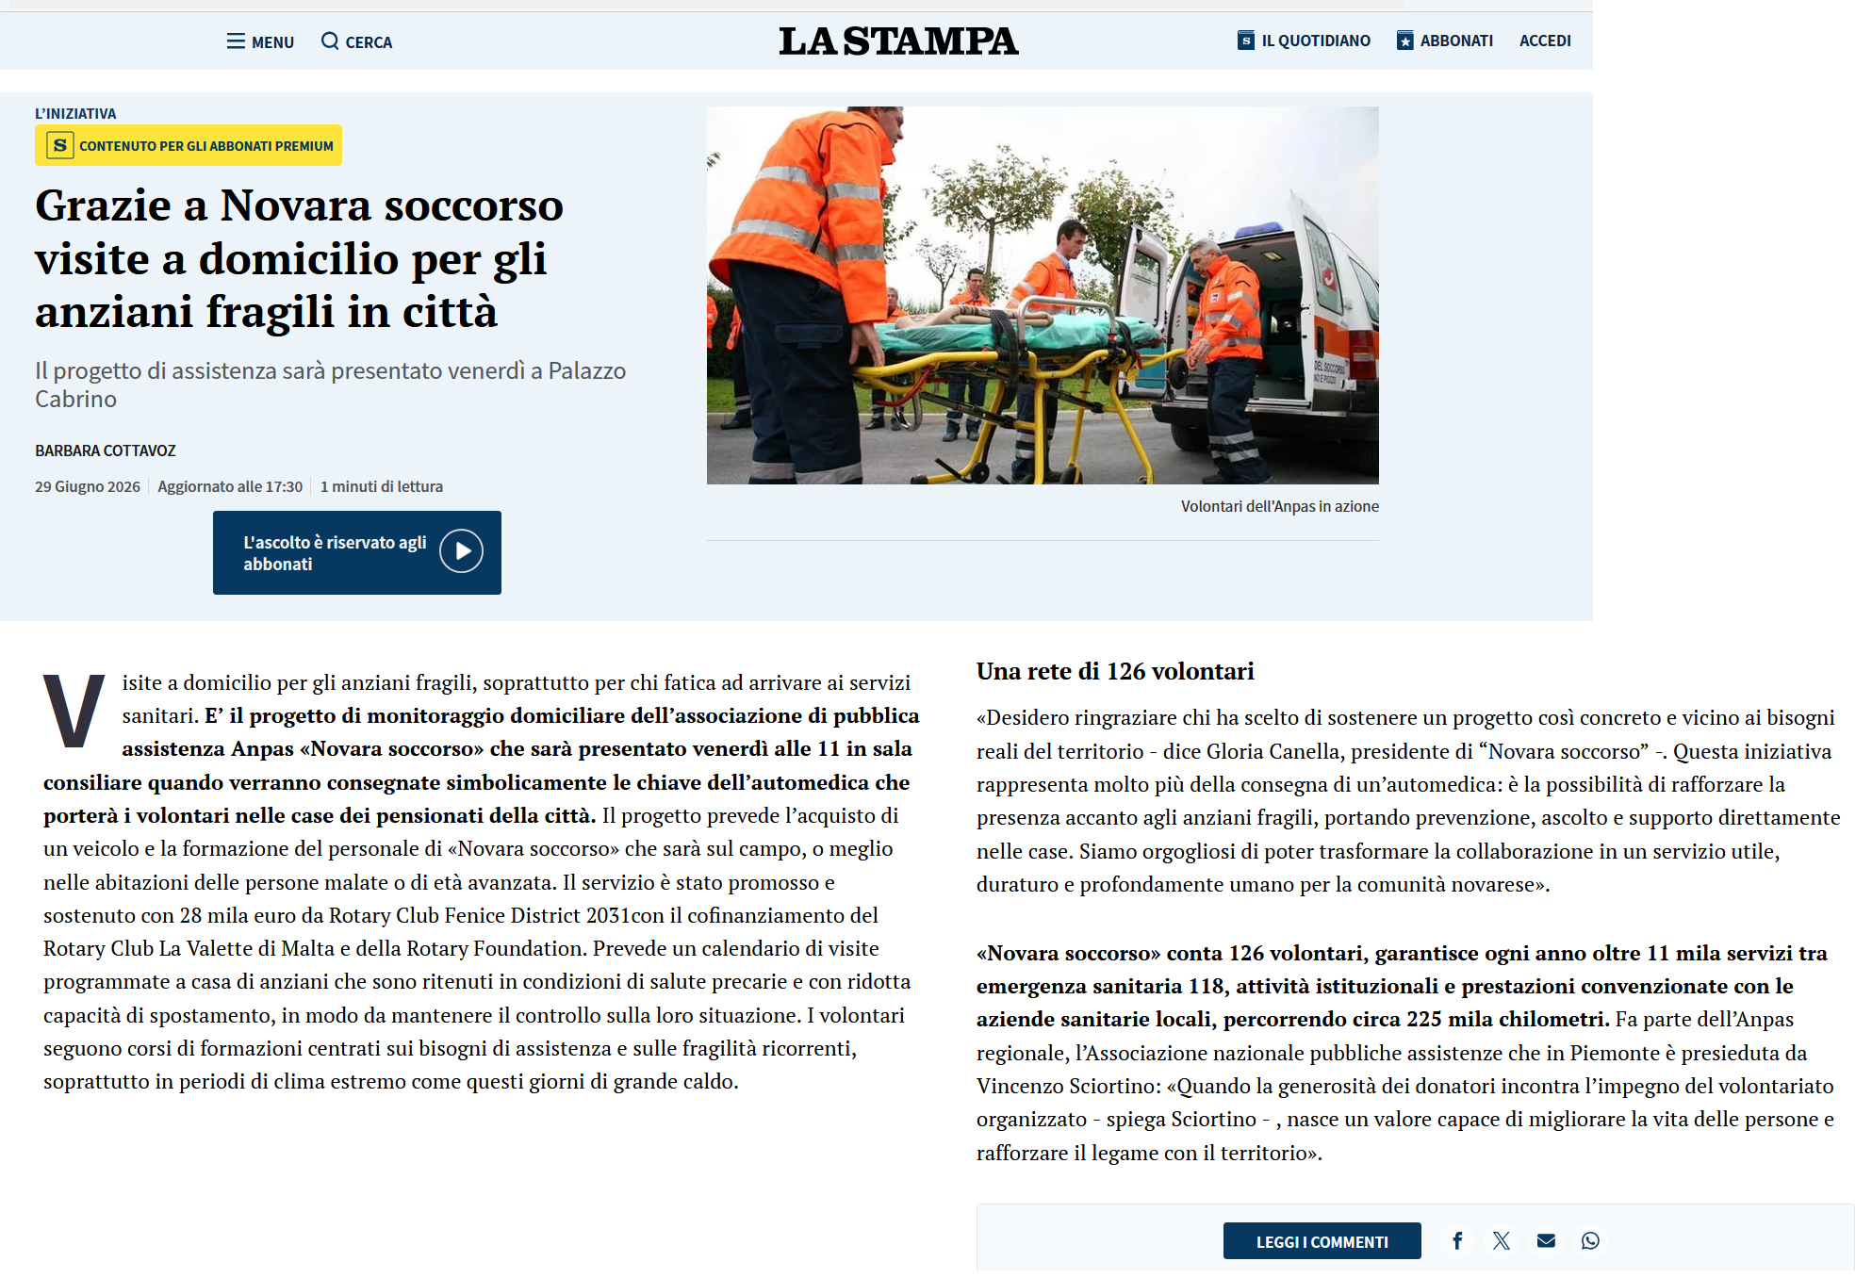Share the article via email icon
This screenshot has width=1872, height=1278.
pyautogui.click(x=1546, y=1240)
